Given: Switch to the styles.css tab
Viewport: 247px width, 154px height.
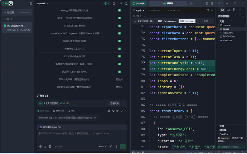Looking at the screenshot, I should [x=154, y=10].
